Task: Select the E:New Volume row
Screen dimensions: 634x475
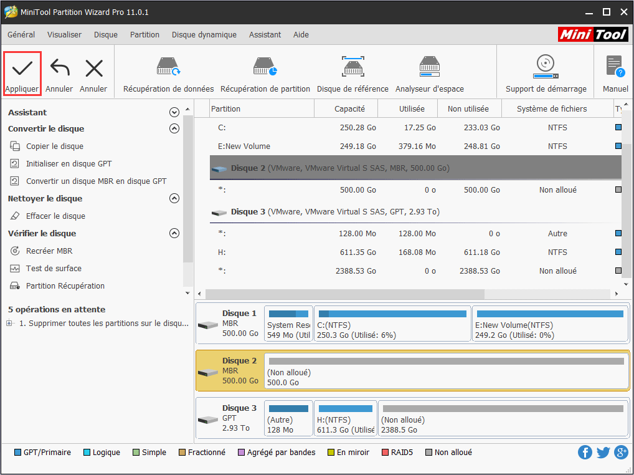Action: pyautogui.click(x=415, y=146)
